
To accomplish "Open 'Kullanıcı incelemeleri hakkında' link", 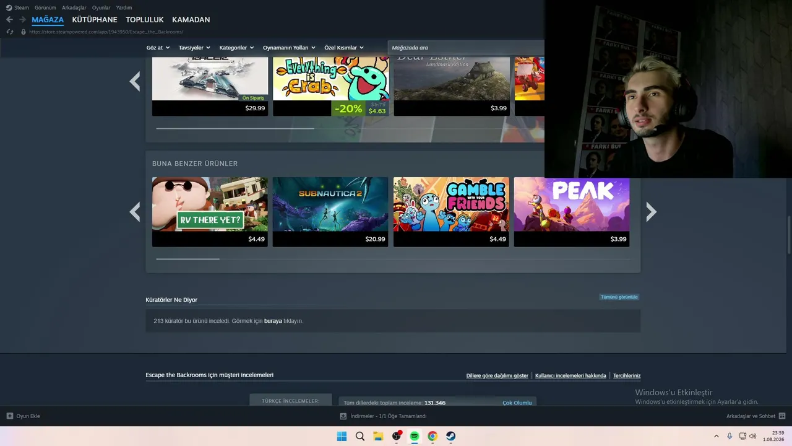I will [570, 376].
